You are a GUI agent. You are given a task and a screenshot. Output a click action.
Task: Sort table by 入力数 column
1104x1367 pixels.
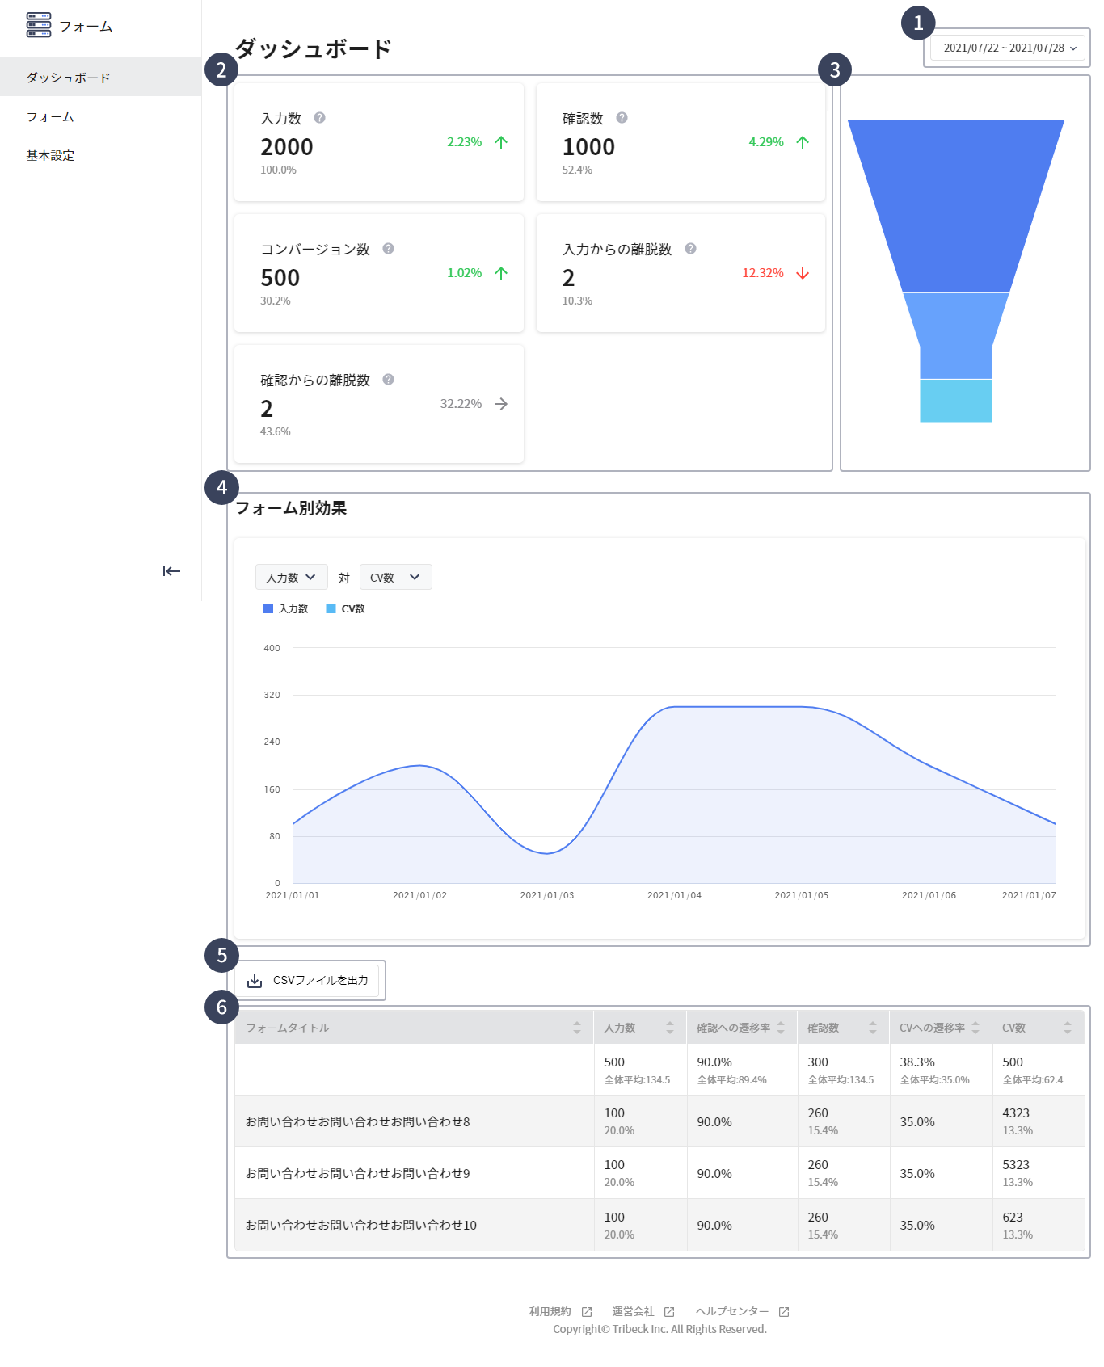coord(670,1028)
